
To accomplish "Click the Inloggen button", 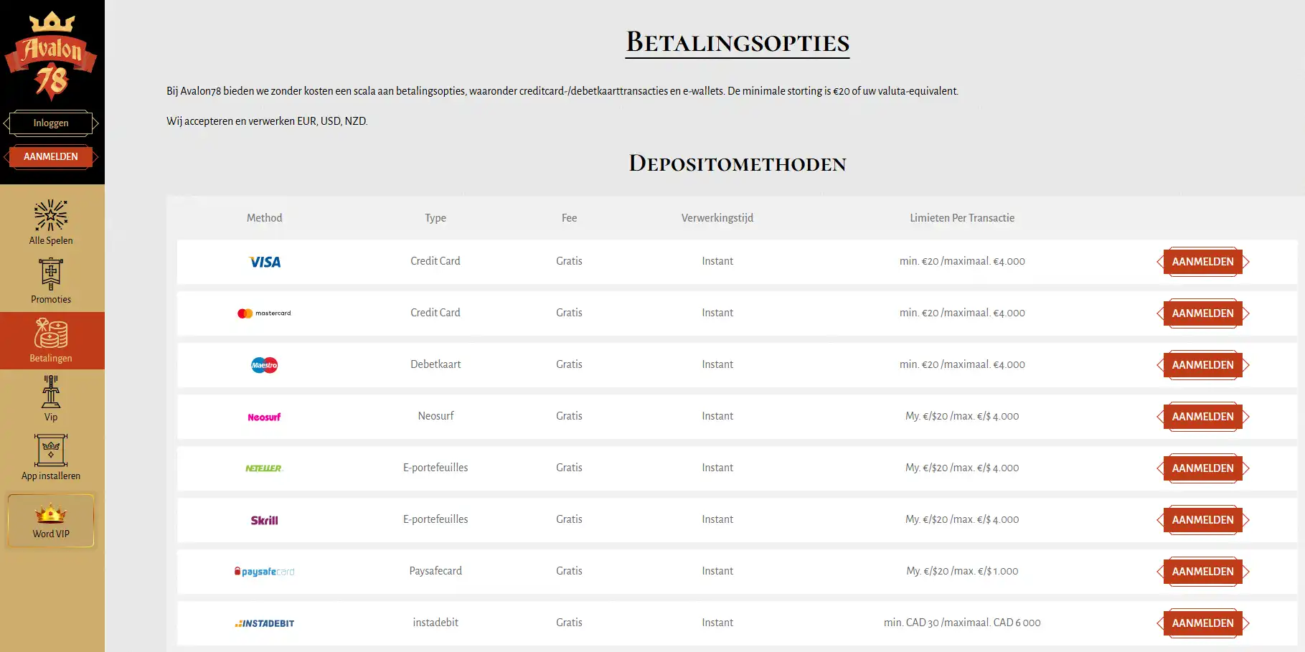I will [x=51, y=123].
